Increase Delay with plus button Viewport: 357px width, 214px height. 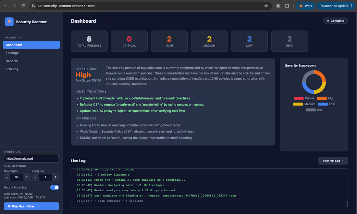point(55,177)
